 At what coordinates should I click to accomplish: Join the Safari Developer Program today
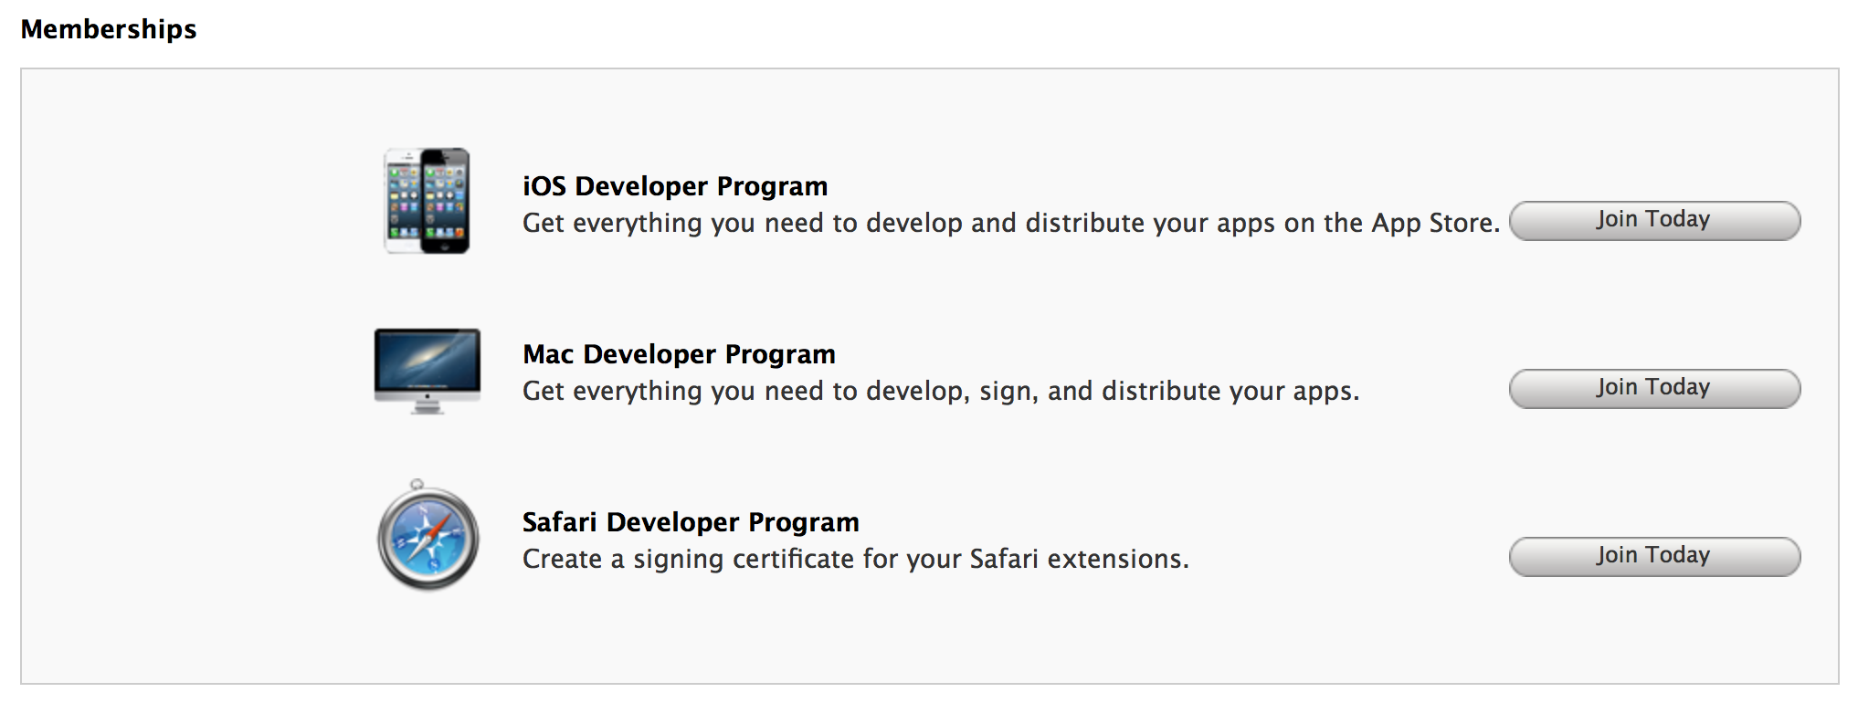point(1654,557)
